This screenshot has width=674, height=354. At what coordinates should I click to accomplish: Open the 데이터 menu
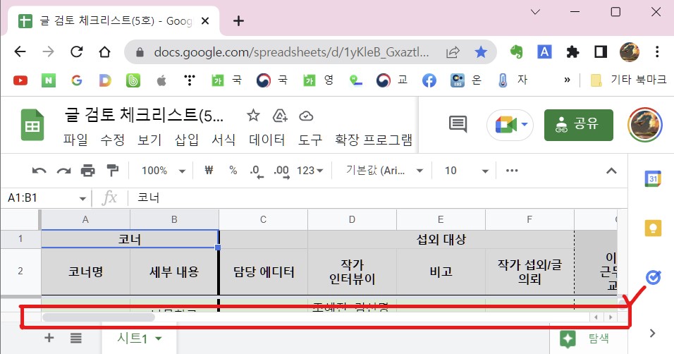click(267, 140)
